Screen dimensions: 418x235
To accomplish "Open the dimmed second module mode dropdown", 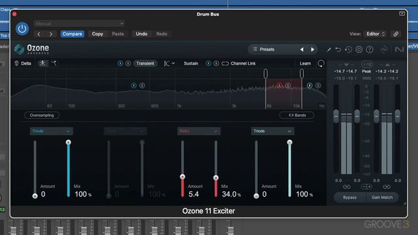I will [125, 131].
